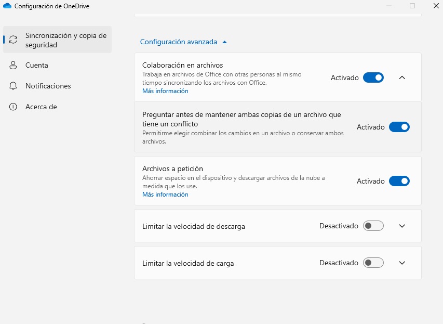The image size is (443, 324).
Task: Close the OneDrive settings window
Action: click(x=436, y=6)
